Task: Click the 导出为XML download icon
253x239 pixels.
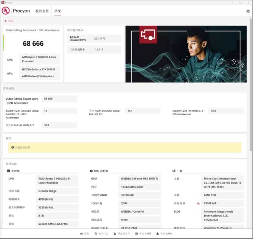Action: [157, 234]
